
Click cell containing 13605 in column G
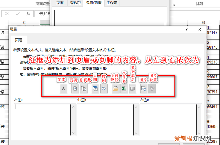point(213,126)
